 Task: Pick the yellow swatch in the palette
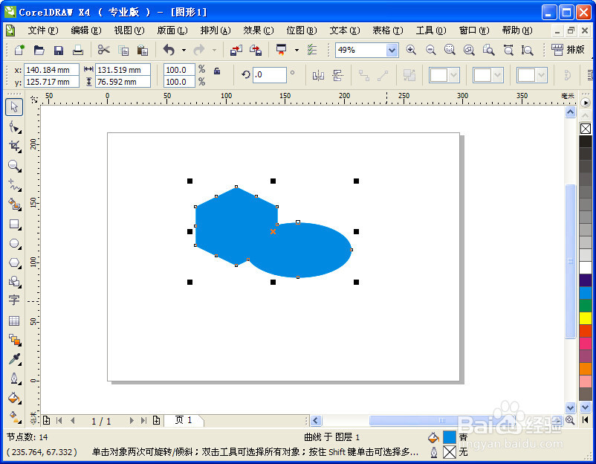tap(586, 318)
